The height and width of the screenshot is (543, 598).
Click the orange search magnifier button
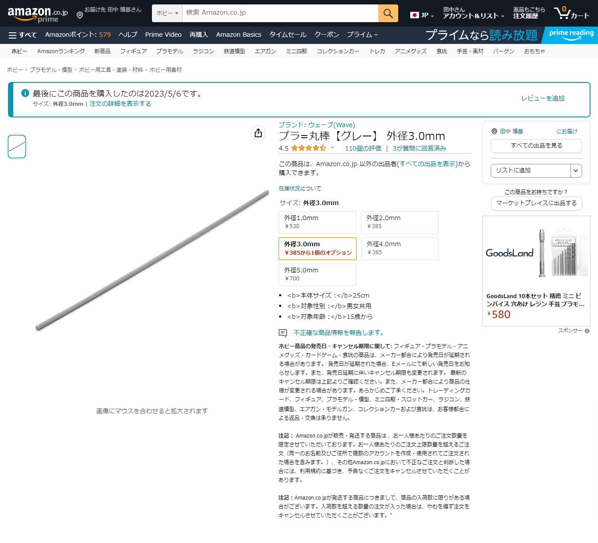388,13
